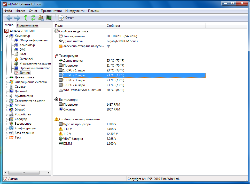Click the monitor diagnostics toolbar icon

point(49,18)
